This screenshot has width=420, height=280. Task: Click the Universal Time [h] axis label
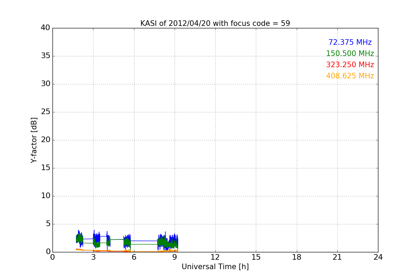coord(215,267)
